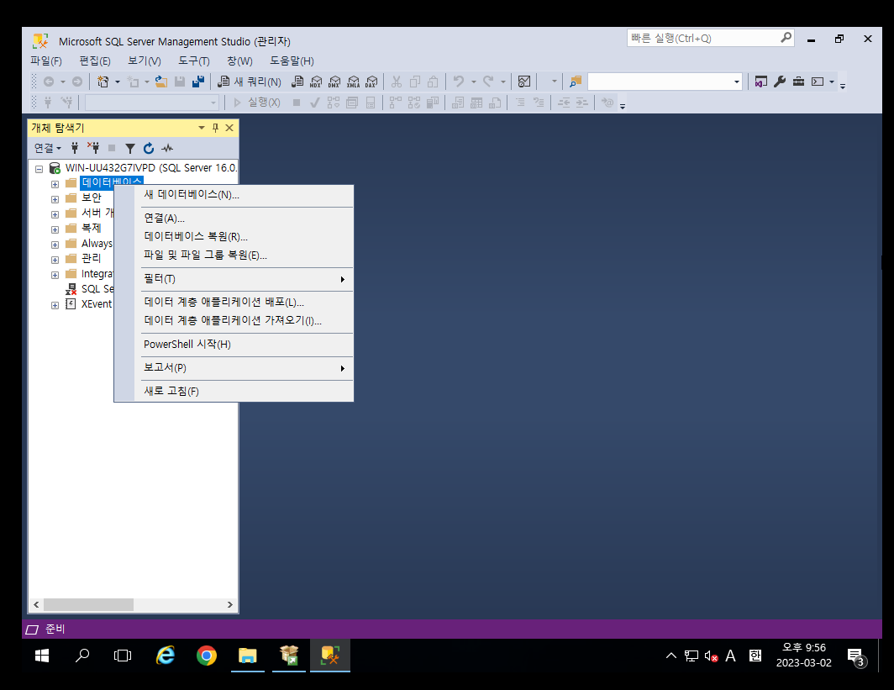Screen dimensions: 894x690
Task: Toggle the auto-hide pin of 개체 탐색기
Action: tap(215, 128)
